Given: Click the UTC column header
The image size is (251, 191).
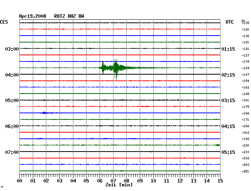Looking at the screenshot, I should pyautogui.click(x=229, y=22).
